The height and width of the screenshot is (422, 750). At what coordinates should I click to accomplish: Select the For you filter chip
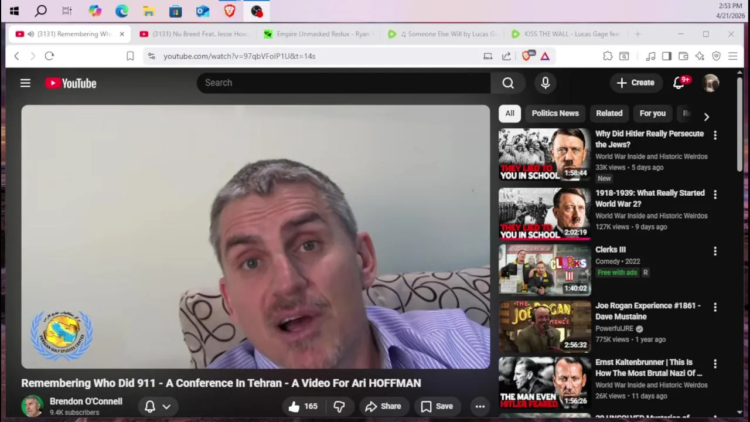pos(653,114)
